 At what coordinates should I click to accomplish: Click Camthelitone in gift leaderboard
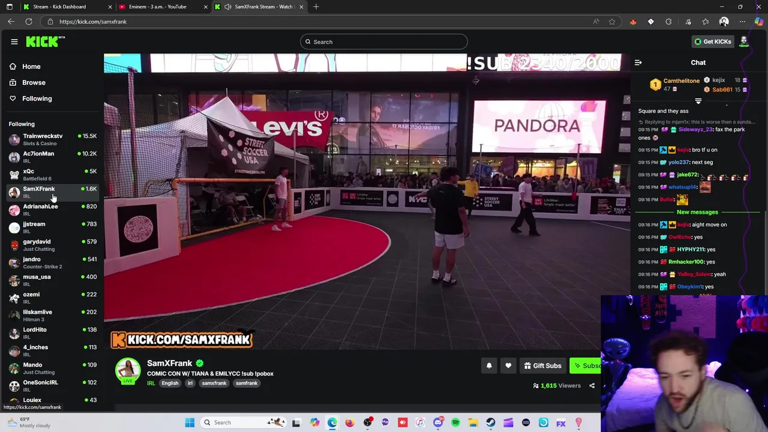682,81
